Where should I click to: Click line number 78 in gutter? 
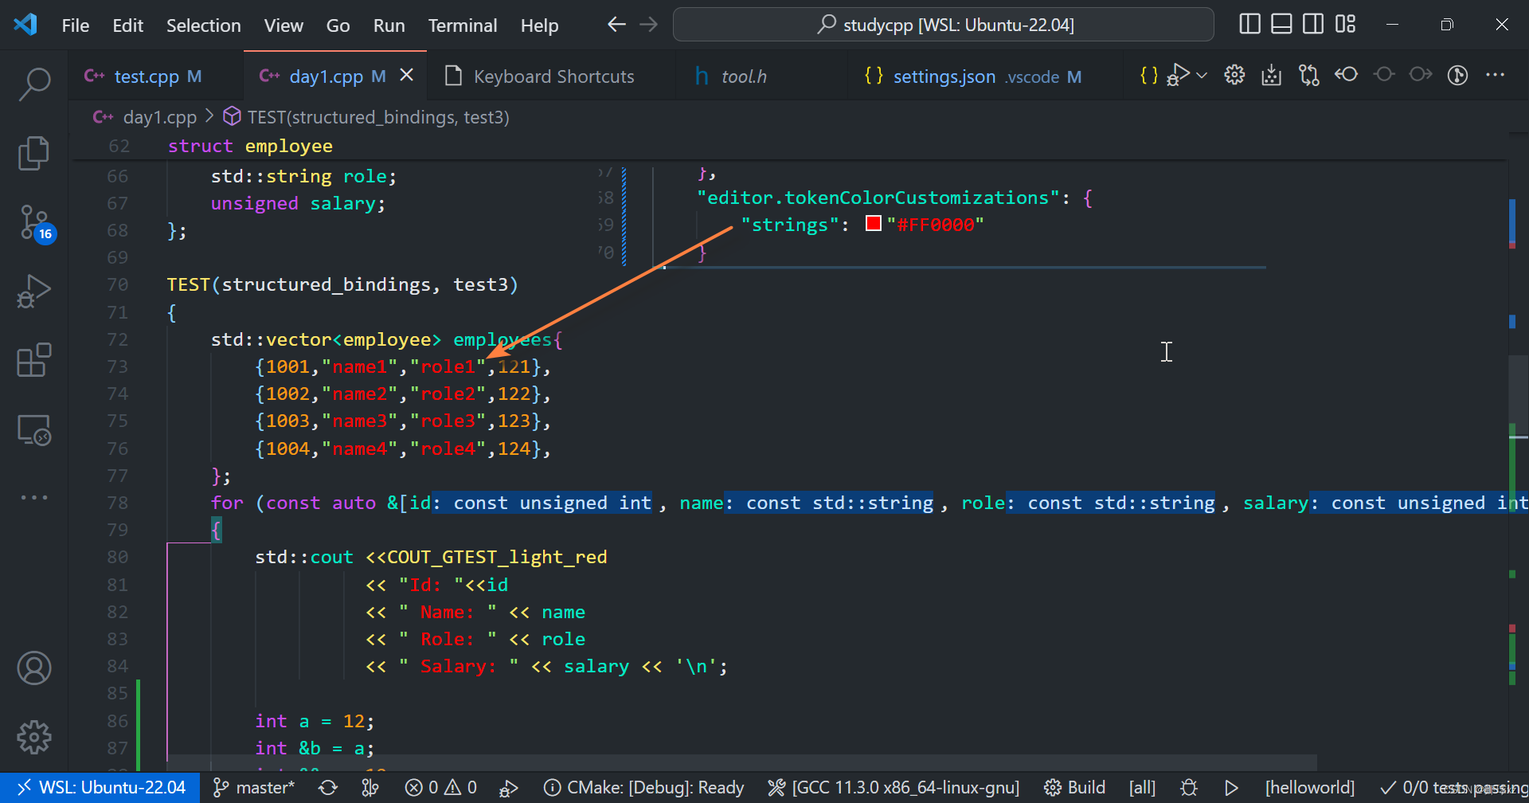click(117, 503)
